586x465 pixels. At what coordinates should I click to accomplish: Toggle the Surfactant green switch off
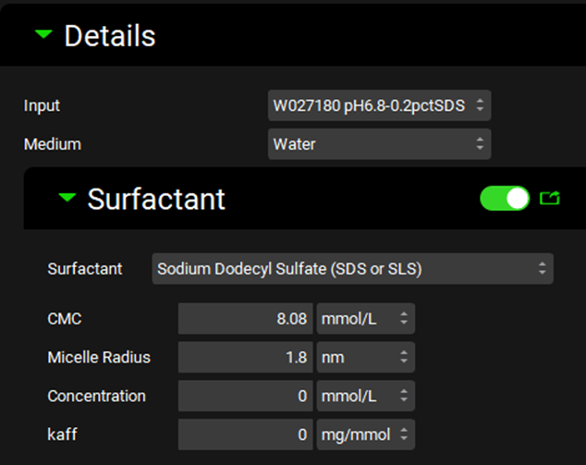coord(505,198)
